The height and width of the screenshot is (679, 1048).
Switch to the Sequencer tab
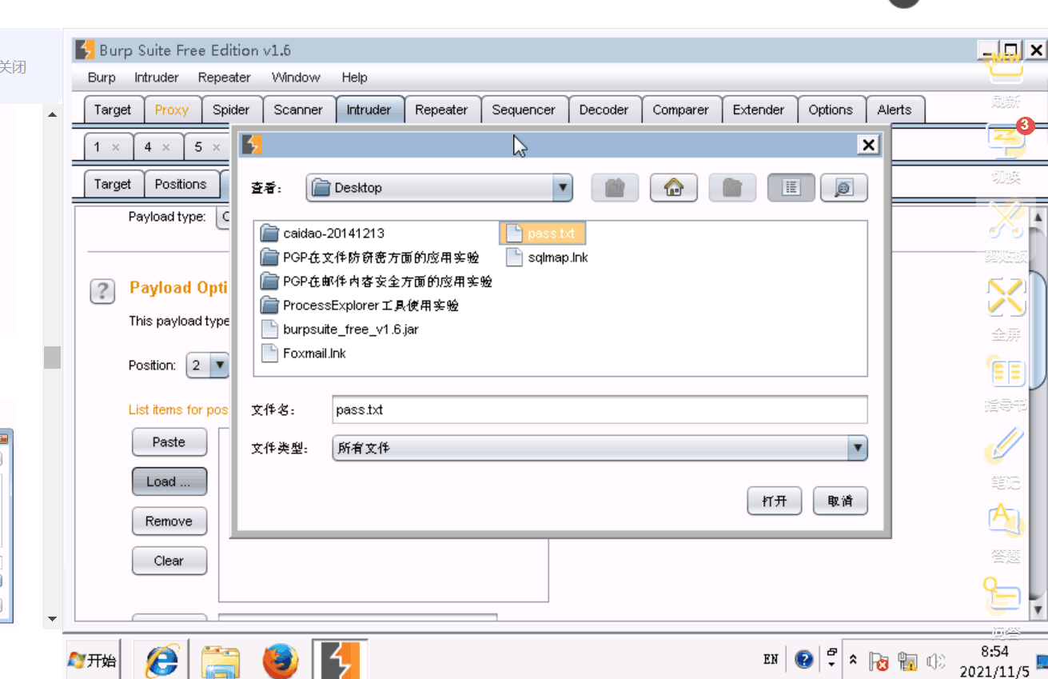524,110
